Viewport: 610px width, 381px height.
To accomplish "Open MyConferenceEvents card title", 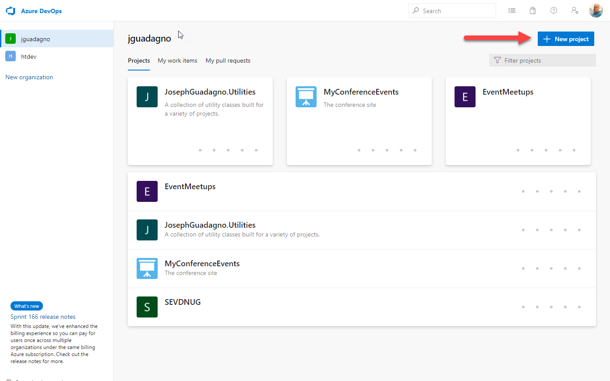I will (361, 92).
